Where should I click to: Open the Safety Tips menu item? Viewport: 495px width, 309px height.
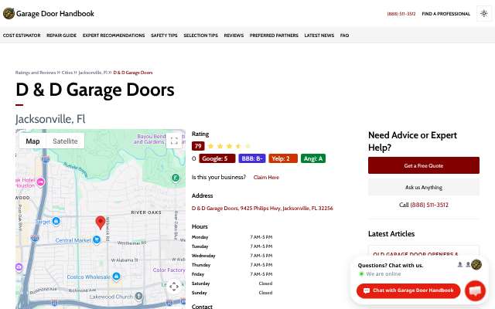click(x=164, y=36)
